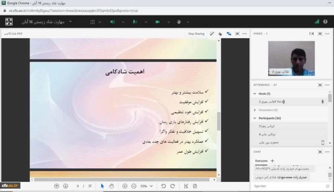Click the host microphone status icon
The image size is (334, 192).
pyautogui.click(x=322, y=102)
